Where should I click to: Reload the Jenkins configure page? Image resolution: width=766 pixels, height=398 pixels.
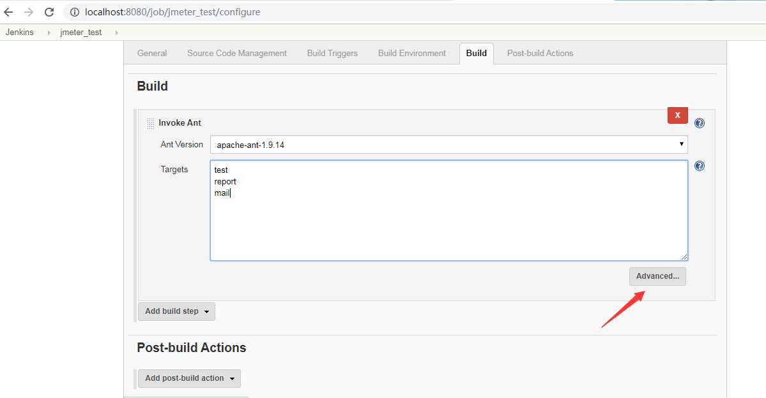[49, 12]
